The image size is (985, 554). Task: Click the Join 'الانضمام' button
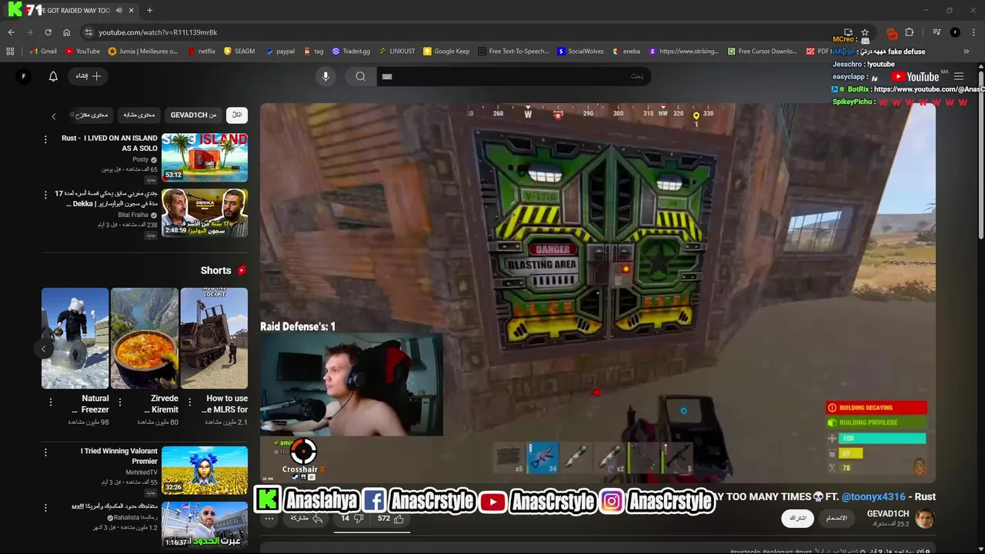[836, 518]
